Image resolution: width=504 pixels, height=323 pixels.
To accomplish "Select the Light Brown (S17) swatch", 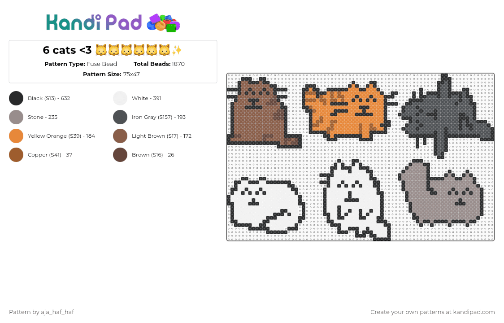I will tap(120, 136).
